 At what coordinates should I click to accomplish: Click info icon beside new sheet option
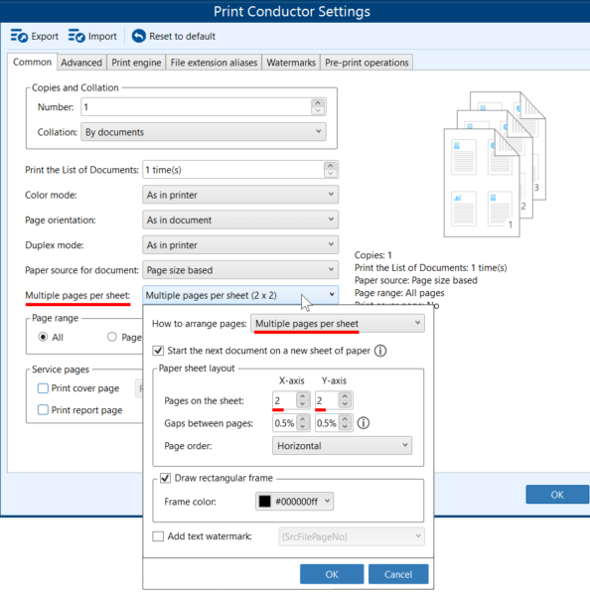(380, 351)
